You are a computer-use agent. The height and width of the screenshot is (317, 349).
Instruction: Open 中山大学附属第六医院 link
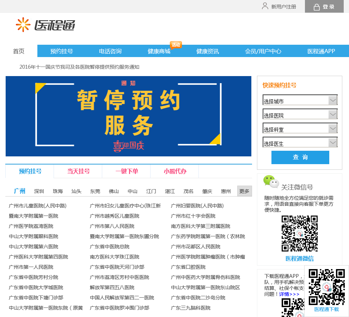(33, 247)
